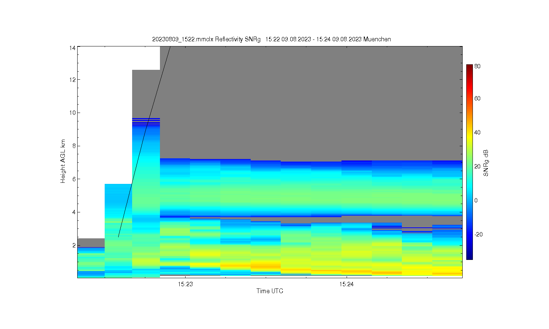Click the SNRg color scale bar
Image resolution: width=549 pixels, height=329 pixels.
click(470, 162)
